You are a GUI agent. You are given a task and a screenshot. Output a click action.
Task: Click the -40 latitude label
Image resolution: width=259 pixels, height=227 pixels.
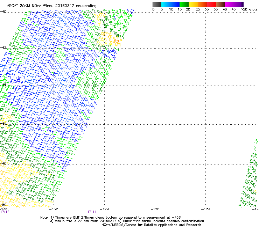coord(3,12)
